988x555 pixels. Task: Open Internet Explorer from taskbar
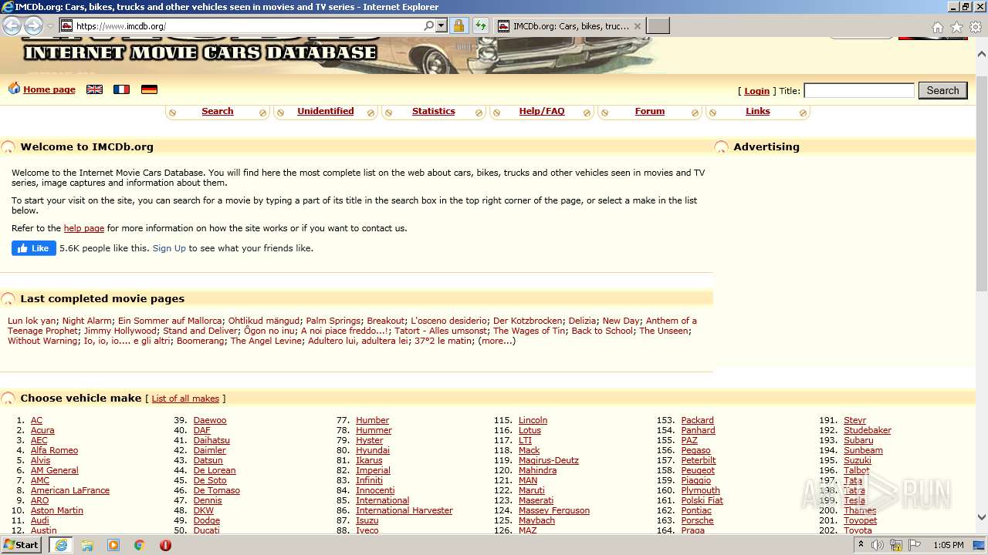(61, 545)
